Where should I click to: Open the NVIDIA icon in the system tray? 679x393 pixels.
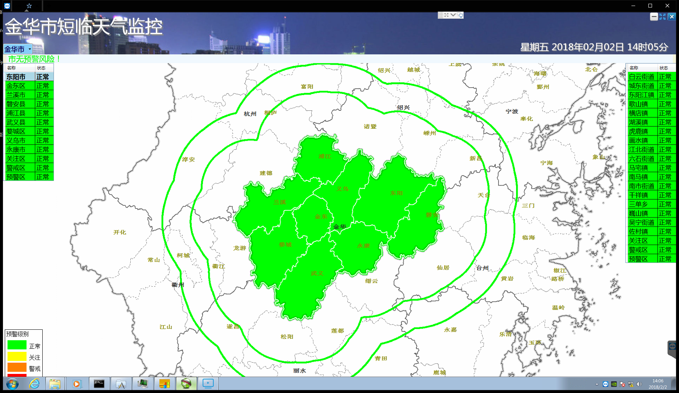coord(614,384)
